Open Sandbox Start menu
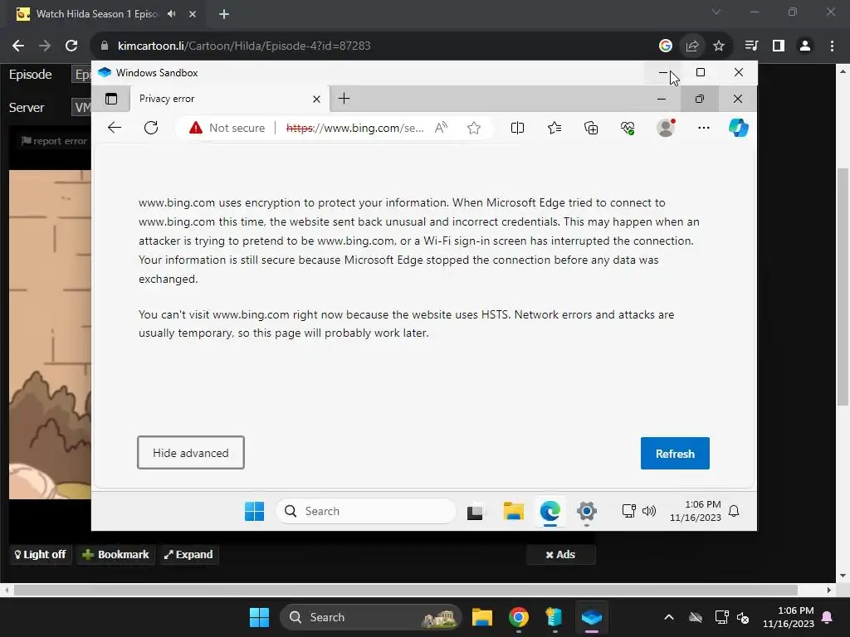 tap(254, 511)
